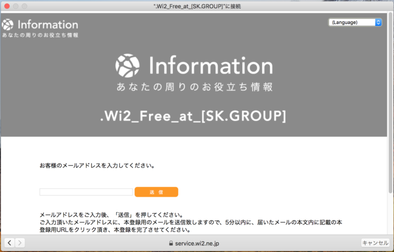
Task: Click the large Information globe logo
Action: tap(127, 66)
